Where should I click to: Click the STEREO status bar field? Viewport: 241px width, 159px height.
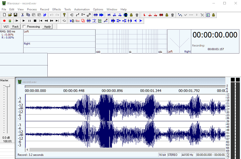(174, 155)
